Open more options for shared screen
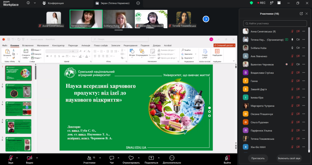The height and width of the screenshot is (165, 312). [x=138, y=3]
